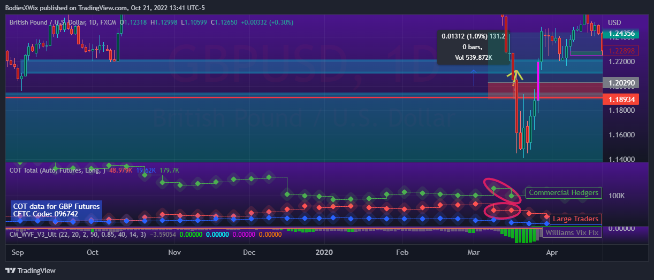Click the 'Oct' time axis label
654x280 pixels.
(x=93, y=252)
